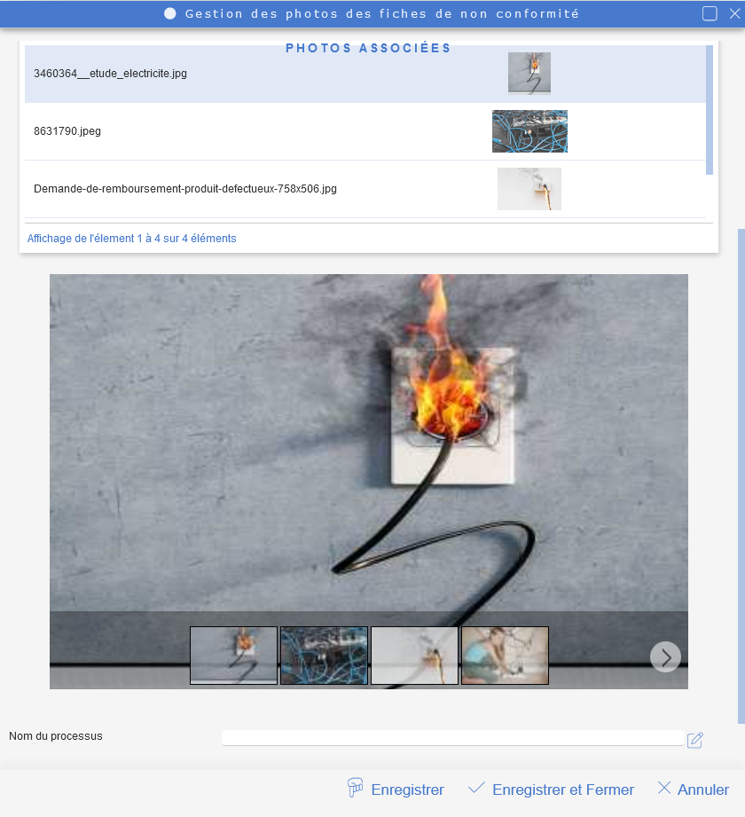This screenshot has height=817, width=745.
Task: Open smoking plug thumbnail in Demande-de-remboursement row
Action: coord(529,189)
